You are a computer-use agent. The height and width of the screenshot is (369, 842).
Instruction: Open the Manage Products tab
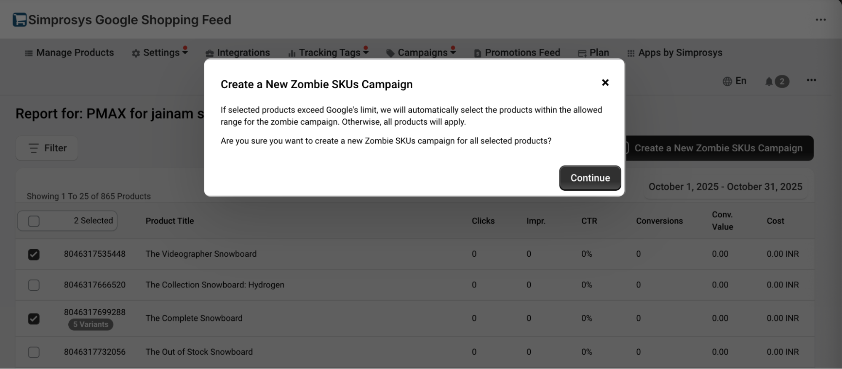(x=70, y=53)
